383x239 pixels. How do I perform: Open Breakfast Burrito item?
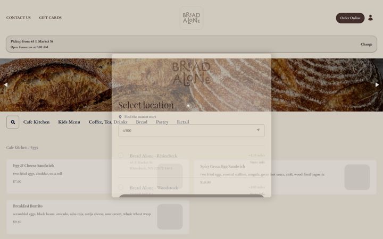pyautogui.click(x=98, y=217)
